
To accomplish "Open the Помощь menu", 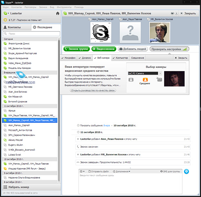I will pos(79,7).
